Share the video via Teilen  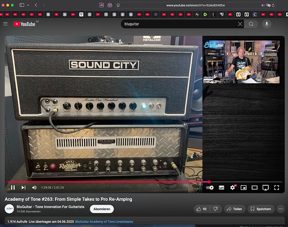(235, 209)
